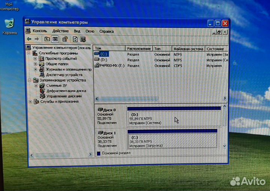
Task: Click the volume list horizontal scrollbar thumb
Action: pos(129,98)
